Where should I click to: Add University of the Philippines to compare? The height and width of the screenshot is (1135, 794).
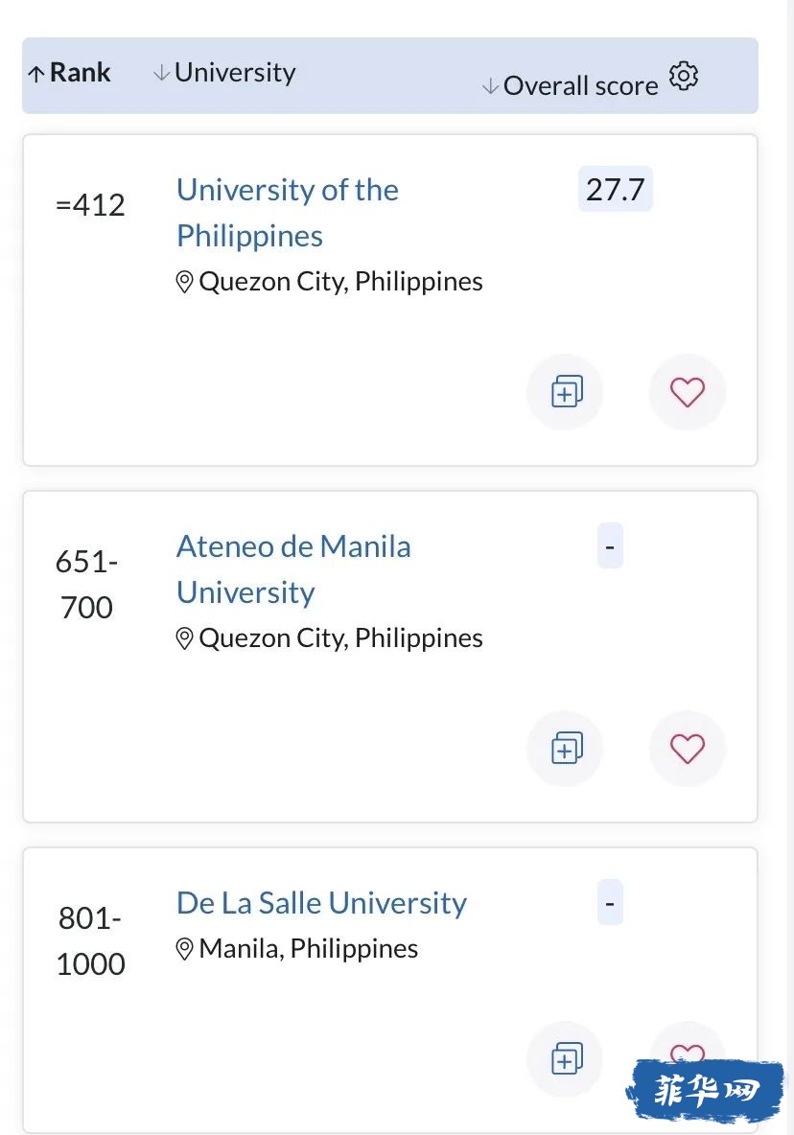tap(565, 392)
